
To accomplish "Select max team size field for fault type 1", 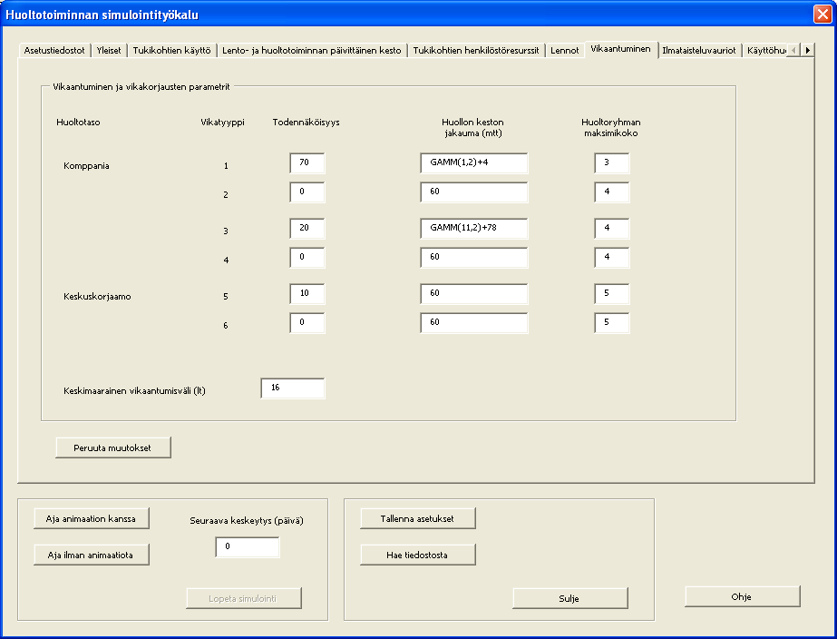I will click(612, 163).
